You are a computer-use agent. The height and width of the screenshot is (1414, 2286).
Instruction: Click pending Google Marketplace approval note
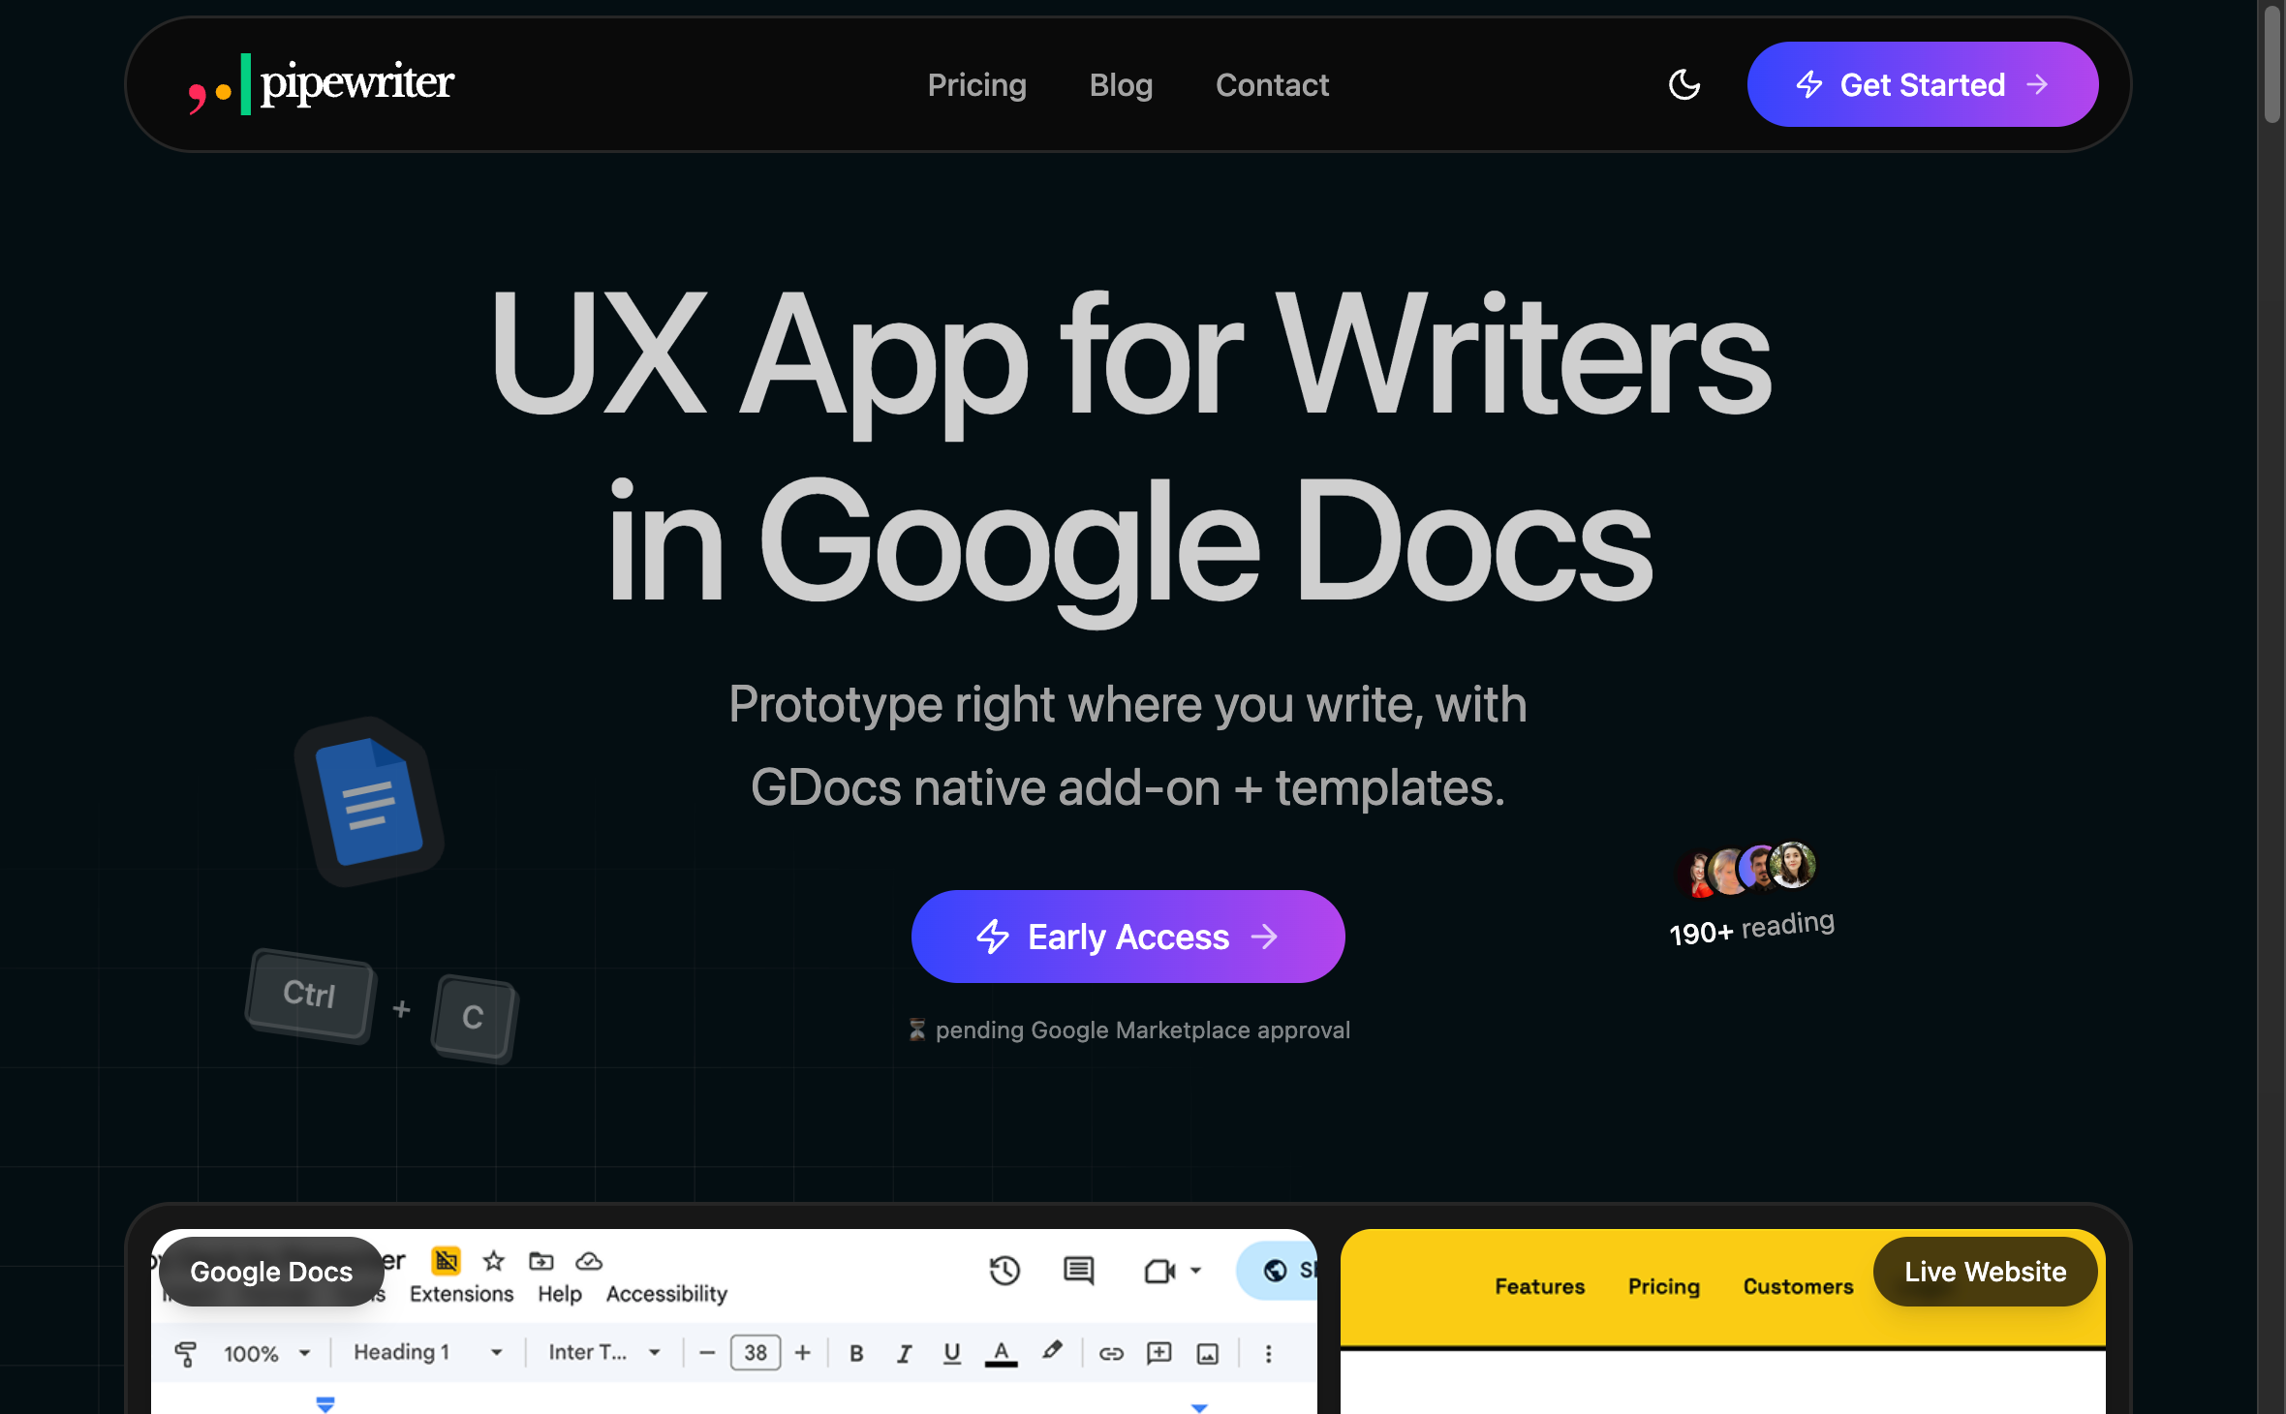point(1128,1030)
